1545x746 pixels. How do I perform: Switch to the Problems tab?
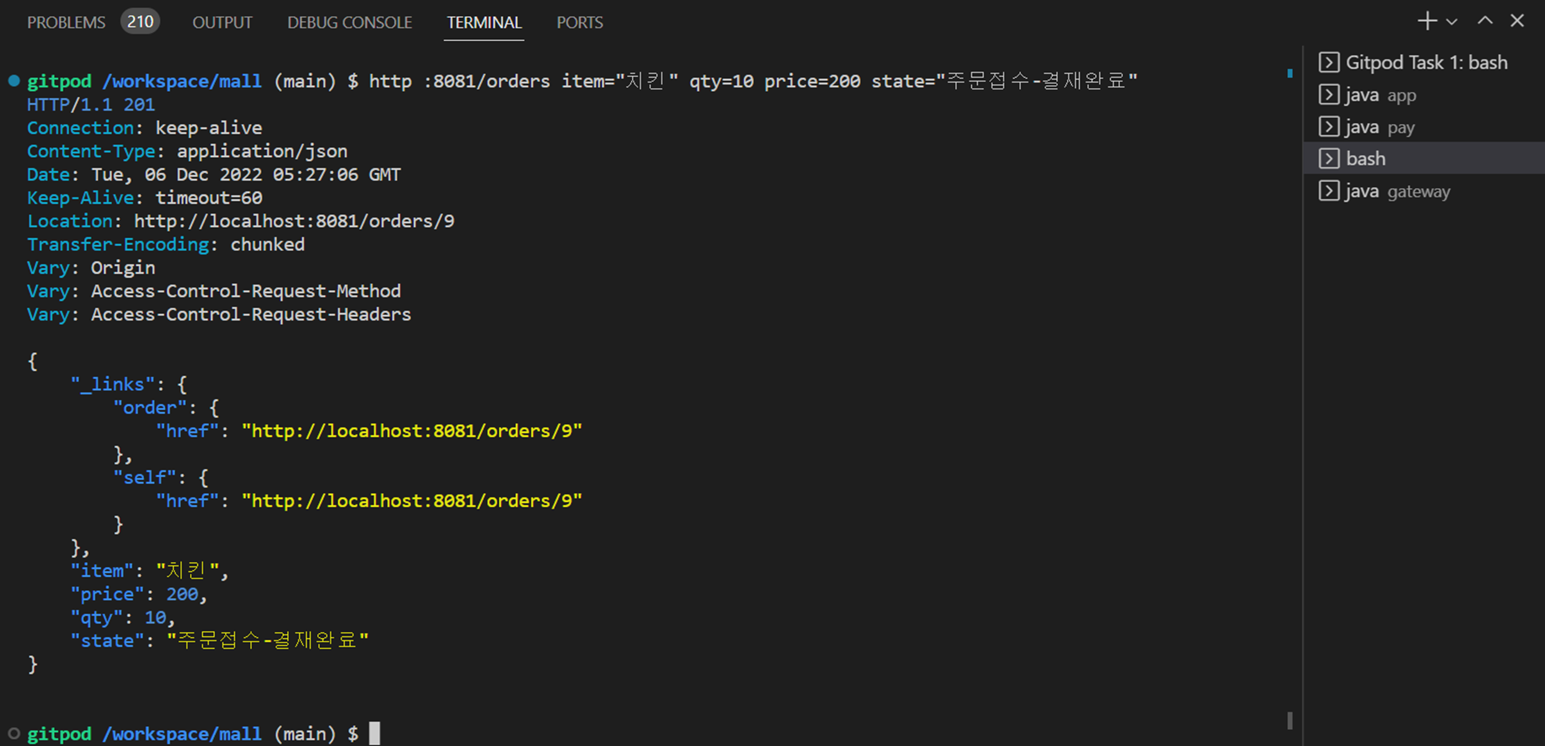(x=66, y=23)
